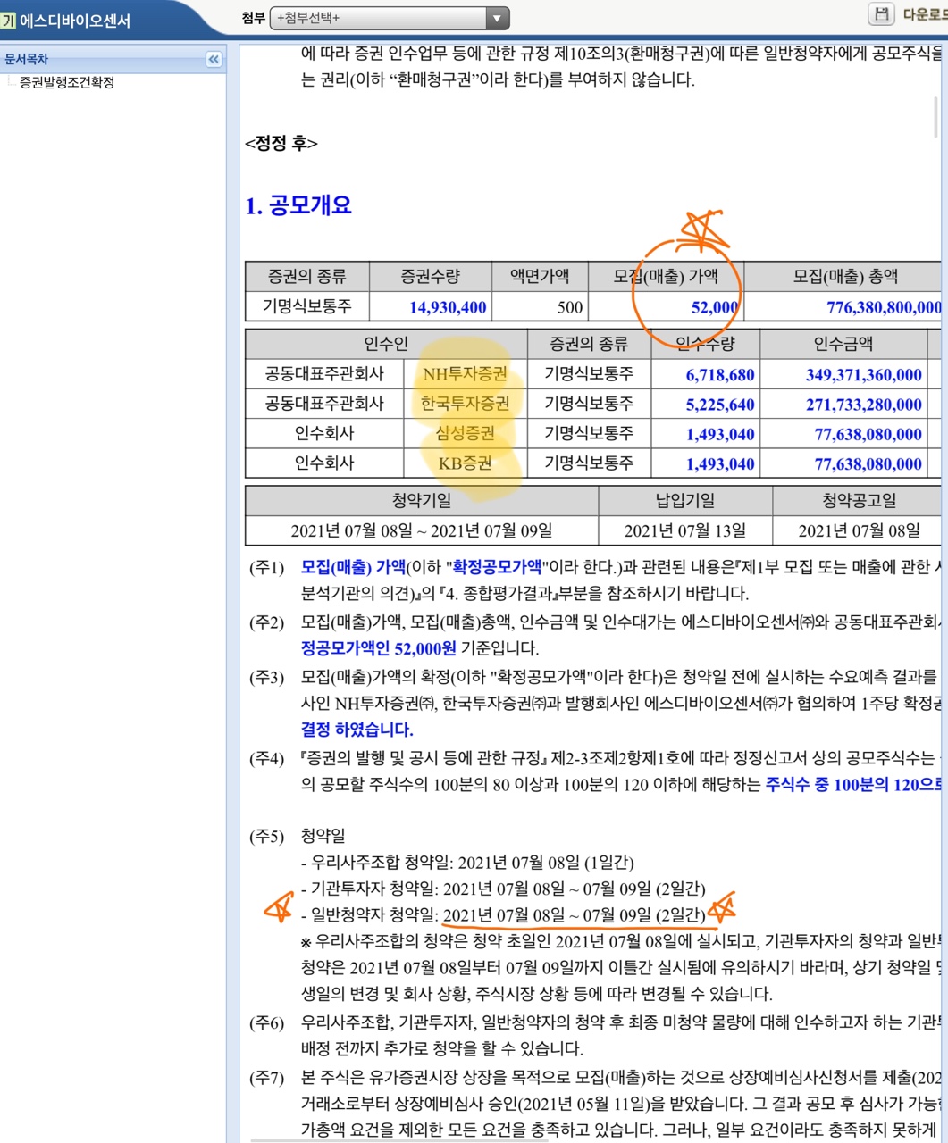Click the 청약공고일 column header
948x1143 pixels.
[858, 501]
